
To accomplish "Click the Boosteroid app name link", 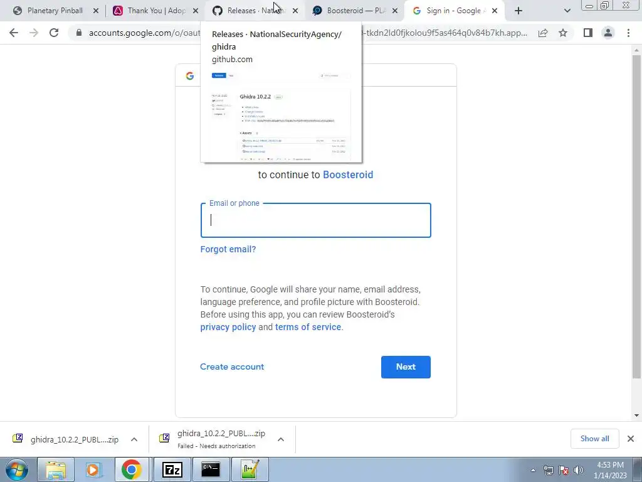I will [x=348, y=174].
